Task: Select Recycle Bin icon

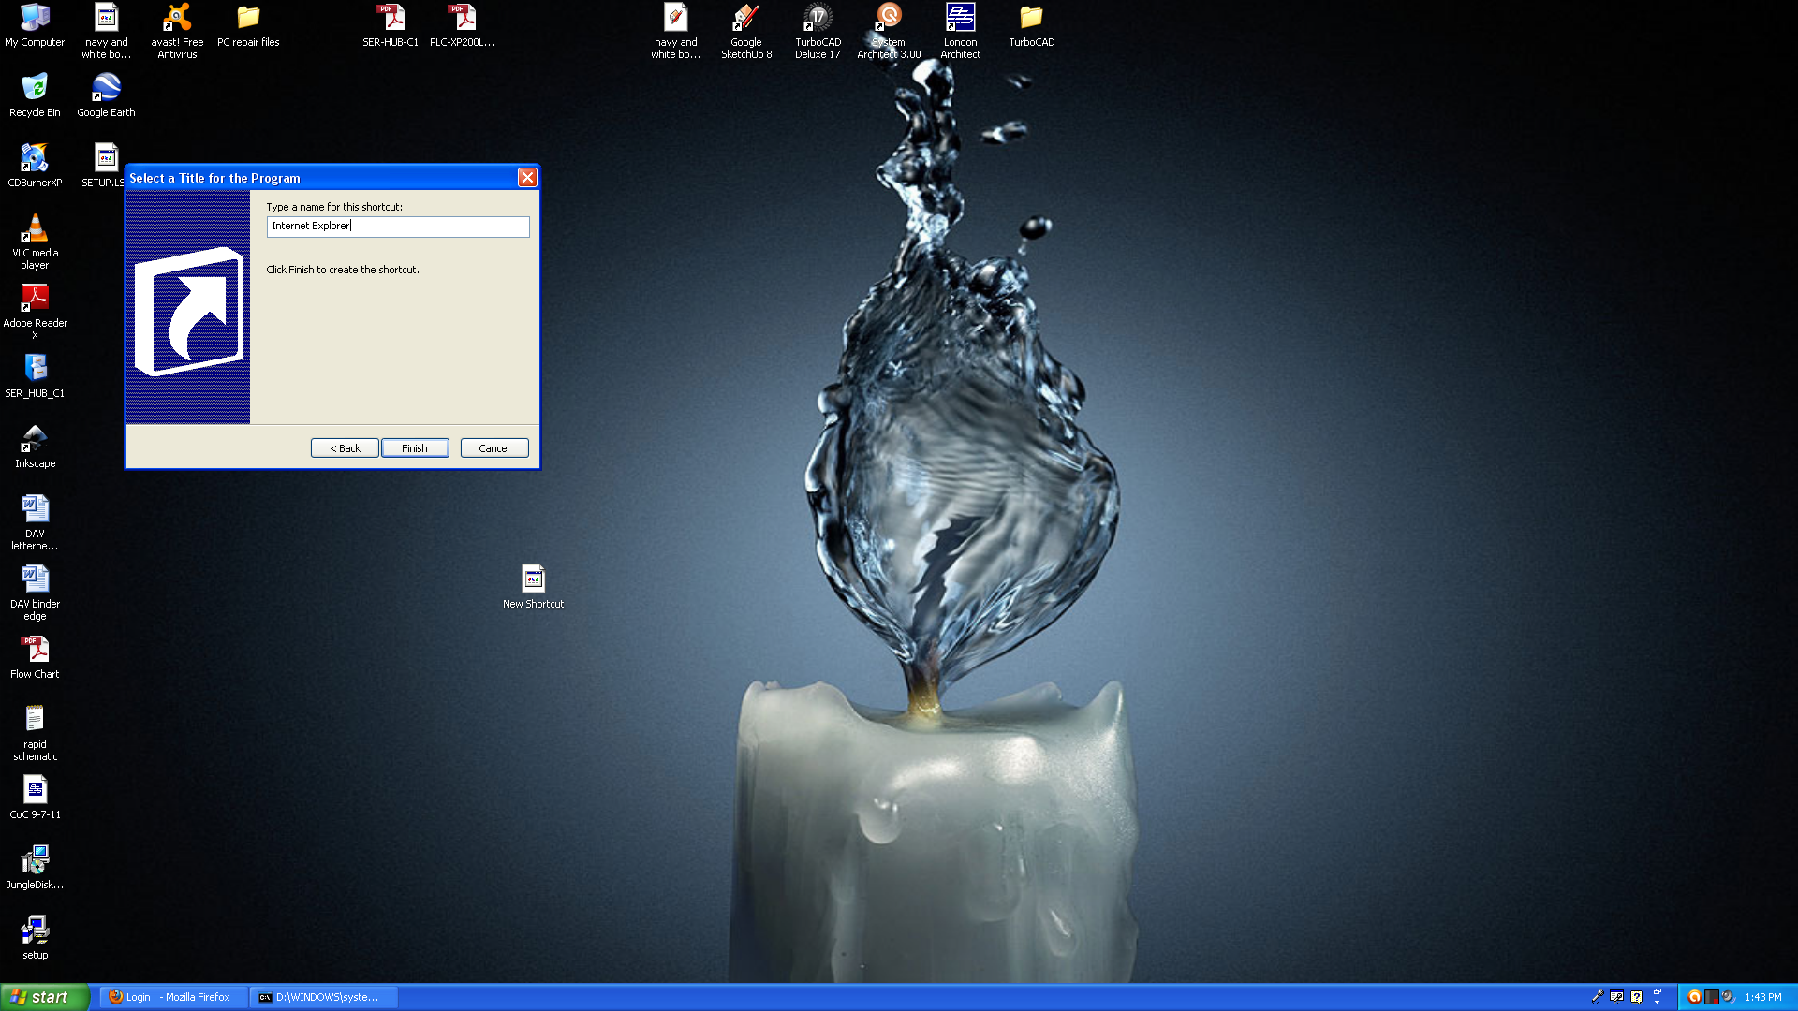Action: (35, 95)
